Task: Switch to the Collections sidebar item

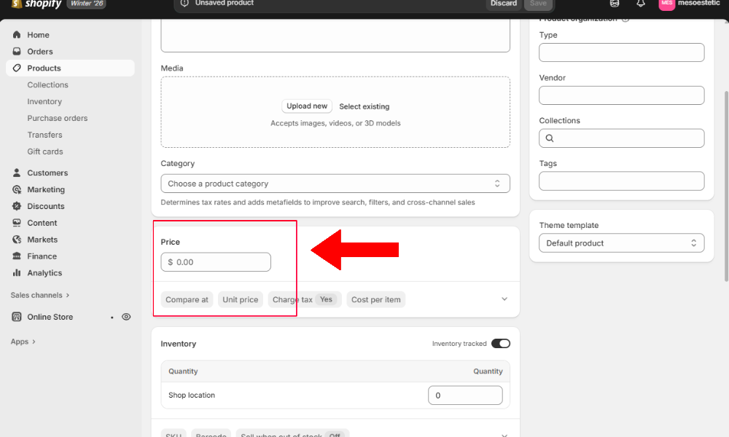Action: pyautogui.click(x=47, y=84)
